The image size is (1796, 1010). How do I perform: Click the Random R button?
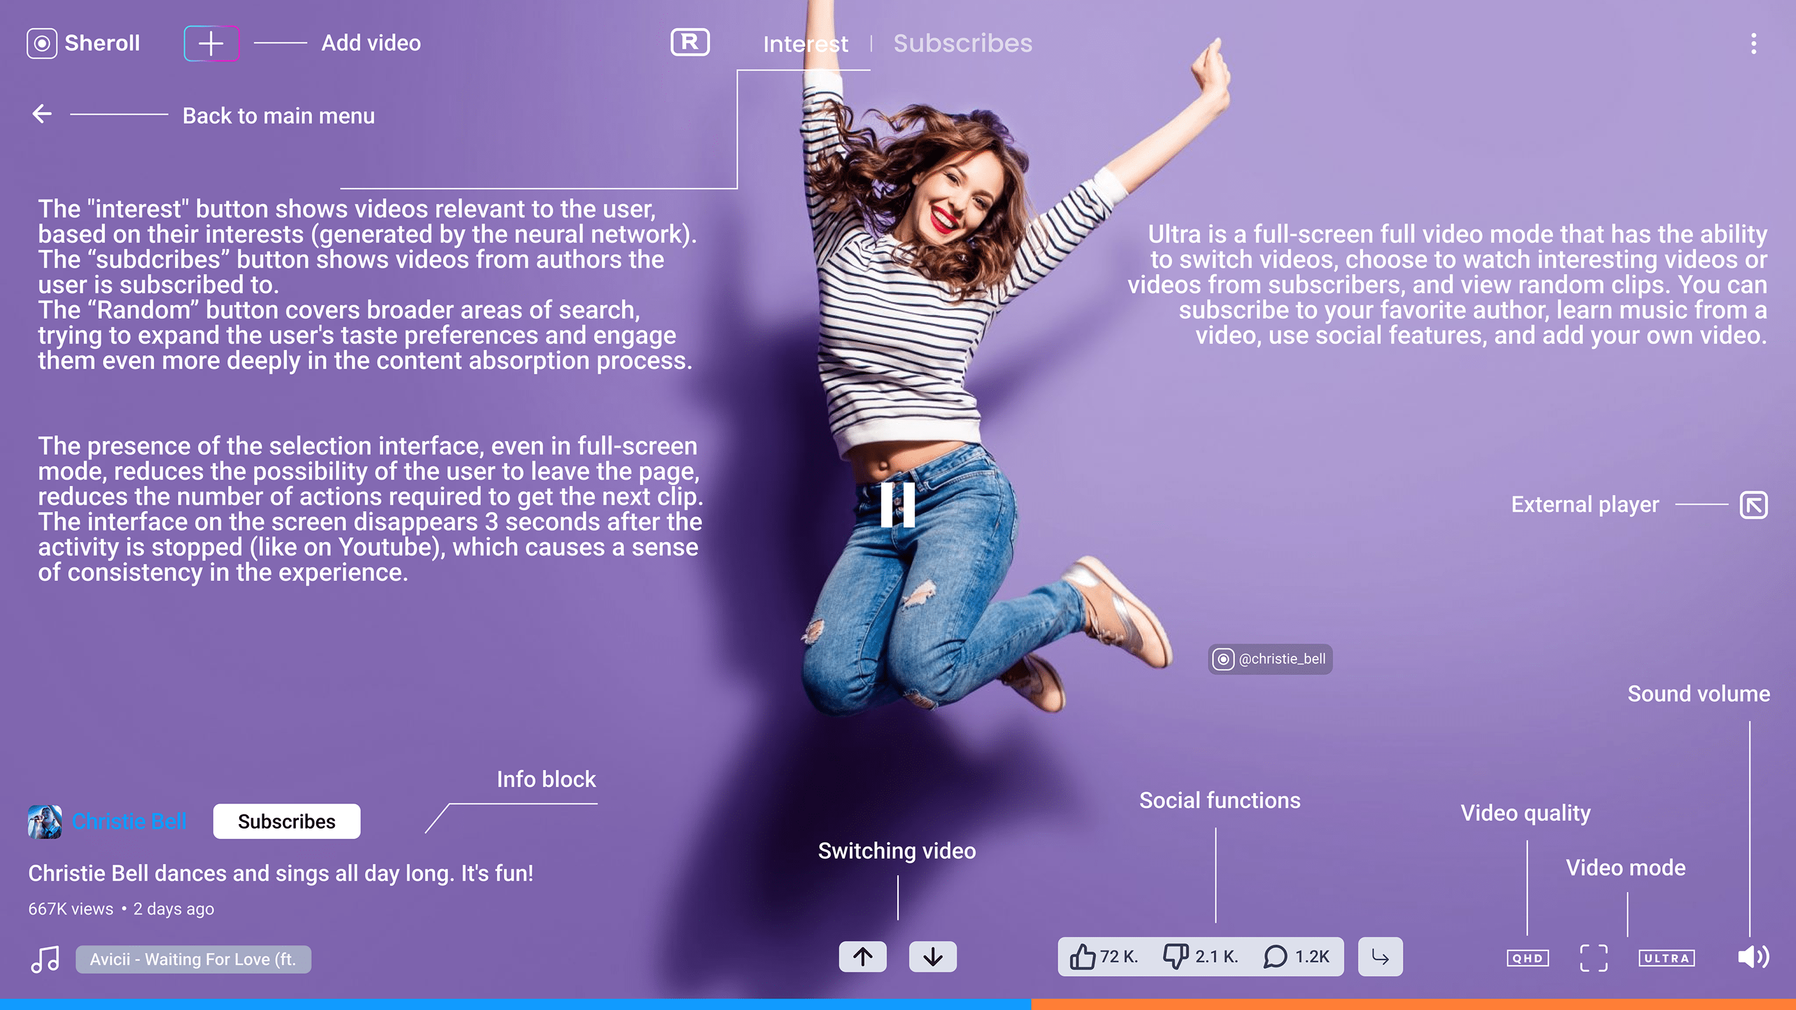click(x=690, y=42)
